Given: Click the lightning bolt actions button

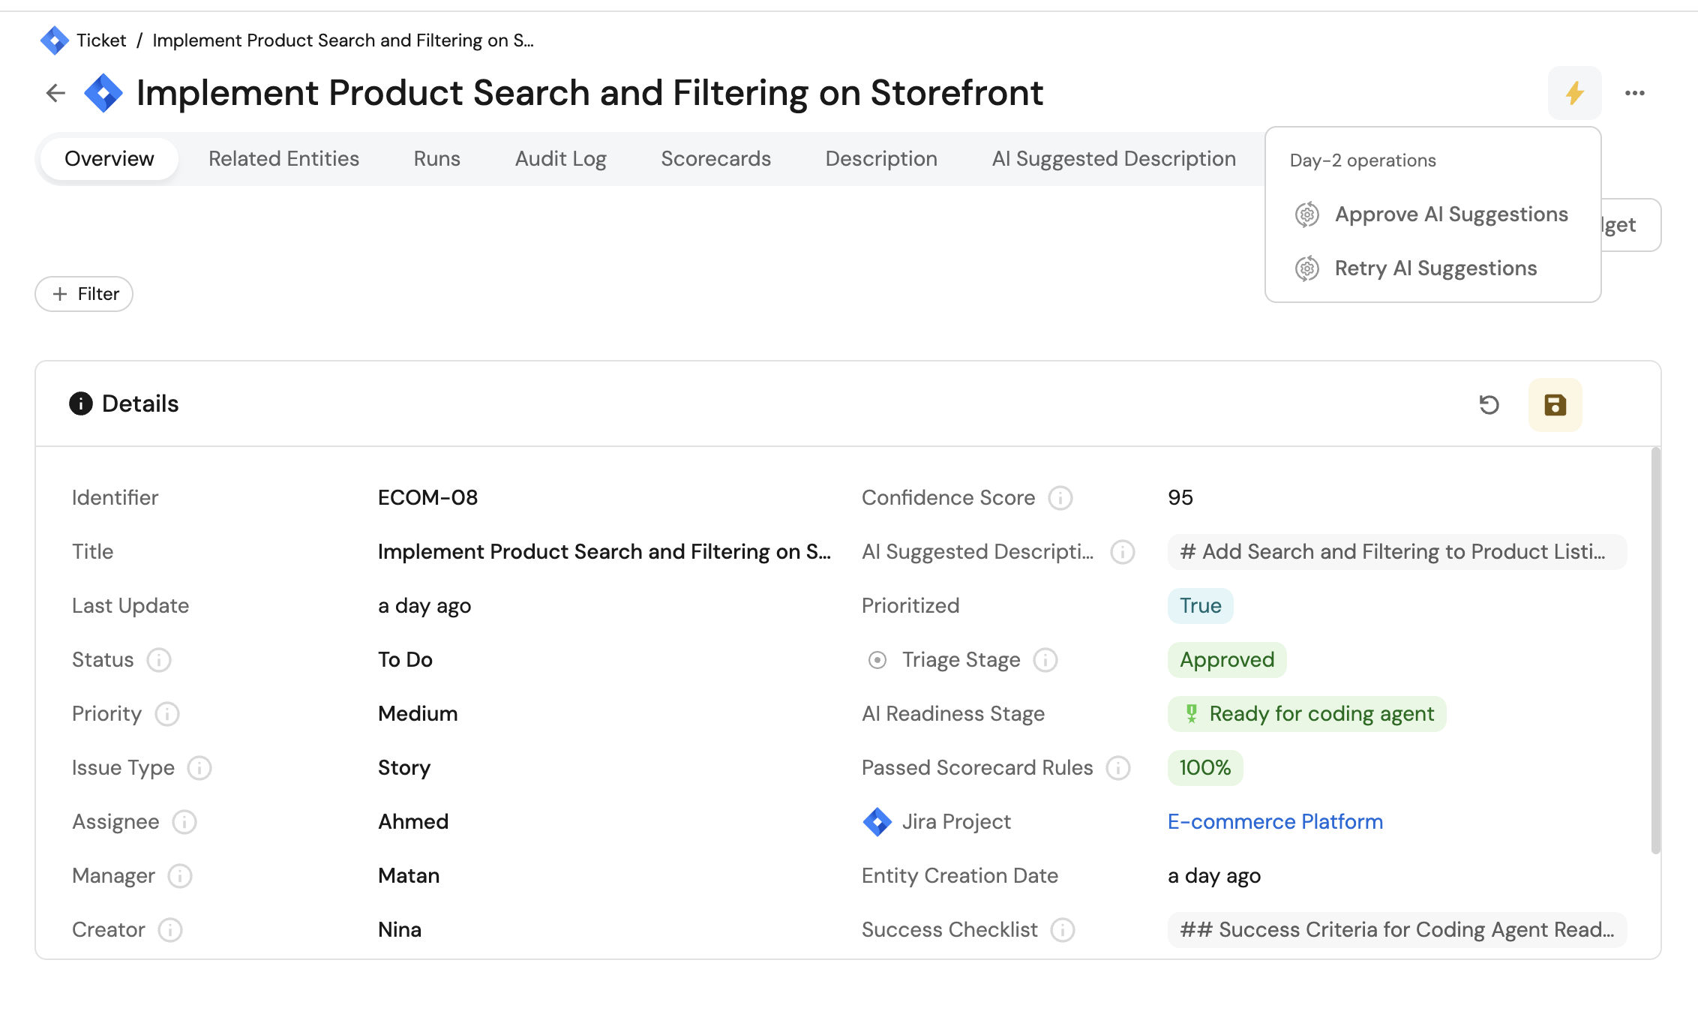Looking at the screenshot, I should point(1574,93).
